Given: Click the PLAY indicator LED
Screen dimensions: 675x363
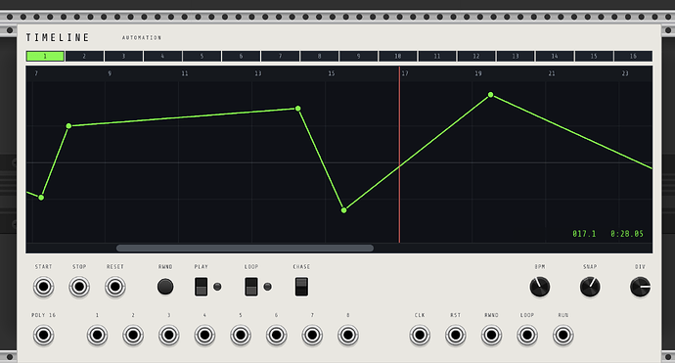Looking at the screenshot, I should tap(217, 287).
